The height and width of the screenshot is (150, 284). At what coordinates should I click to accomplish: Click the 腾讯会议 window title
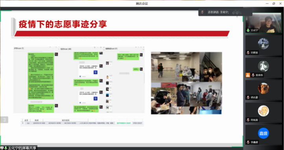click(x=142, y=4)
